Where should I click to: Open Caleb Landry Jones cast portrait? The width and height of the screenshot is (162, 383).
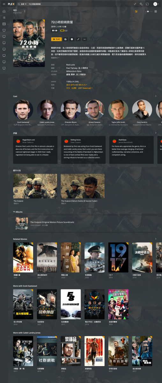(x=47, y=109)
